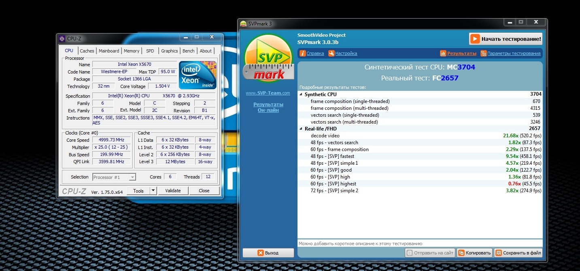The width and height of the screenshot is (580, 271).
Task: Click the Результаты chart icon
Action: tap(443, 53)
